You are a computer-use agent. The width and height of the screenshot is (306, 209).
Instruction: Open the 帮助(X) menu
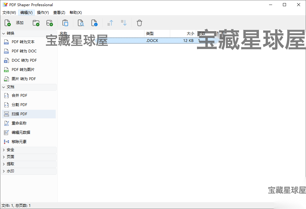pos(76,13)
